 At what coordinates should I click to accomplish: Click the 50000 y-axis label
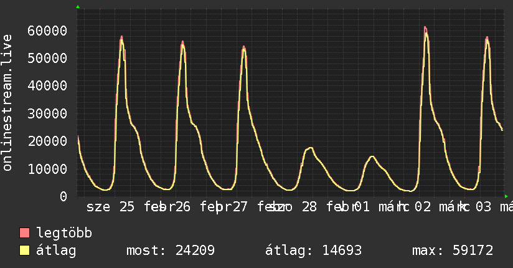click(47, 59)
